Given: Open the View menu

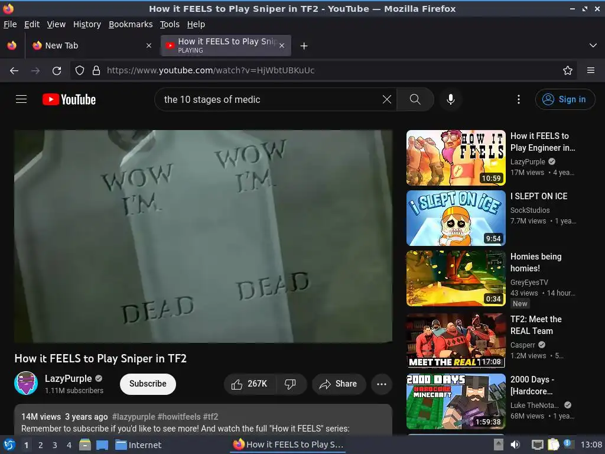Looking at the screenshot, I should (x=56, y=24).
